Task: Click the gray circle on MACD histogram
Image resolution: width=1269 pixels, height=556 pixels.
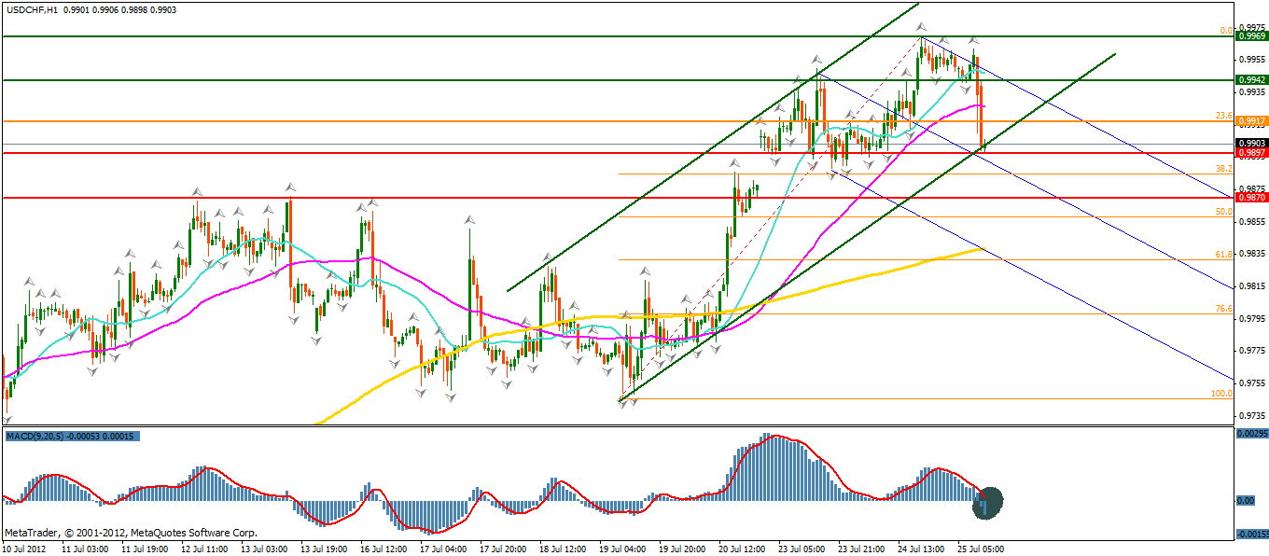Action: click(x=988, y=503)
